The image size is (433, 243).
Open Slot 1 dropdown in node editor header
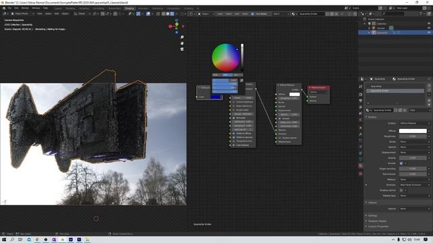[281, 13]
